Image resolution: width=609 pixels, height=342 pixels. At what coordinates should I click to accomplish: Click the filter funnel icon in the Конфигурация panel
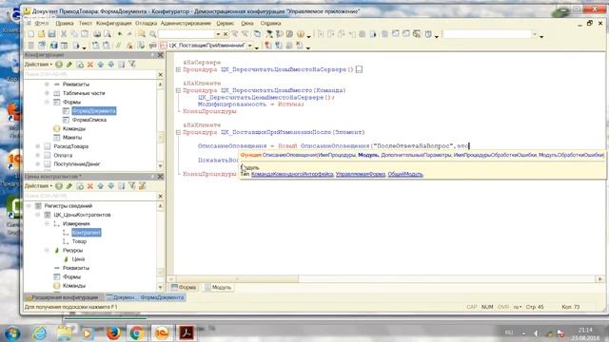point(132,65)
